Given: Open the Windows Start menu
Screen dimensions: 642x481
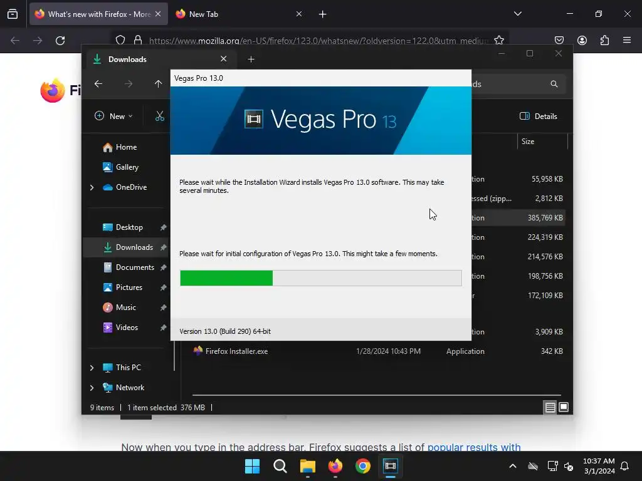Looking at the screenshot, I should [252, 466].
